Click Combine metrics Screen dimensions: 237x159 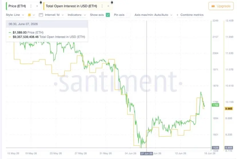(x=192, y=15)
